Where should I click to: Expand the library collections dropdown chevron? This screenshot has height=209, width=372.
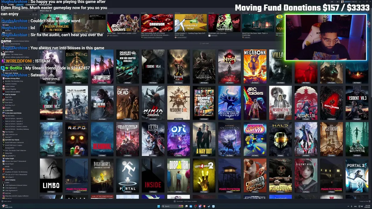pyautogui.click(x=30, y=15)
